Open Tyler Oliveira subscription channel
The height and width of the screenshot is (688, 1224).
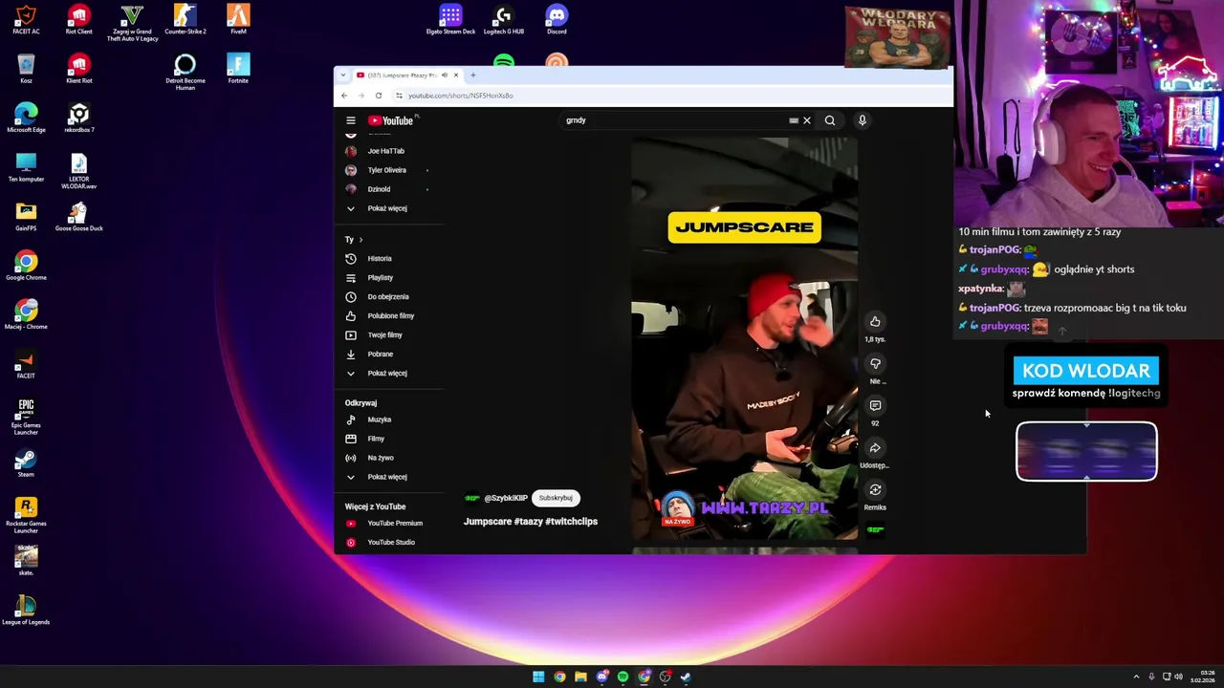point(387,170)
